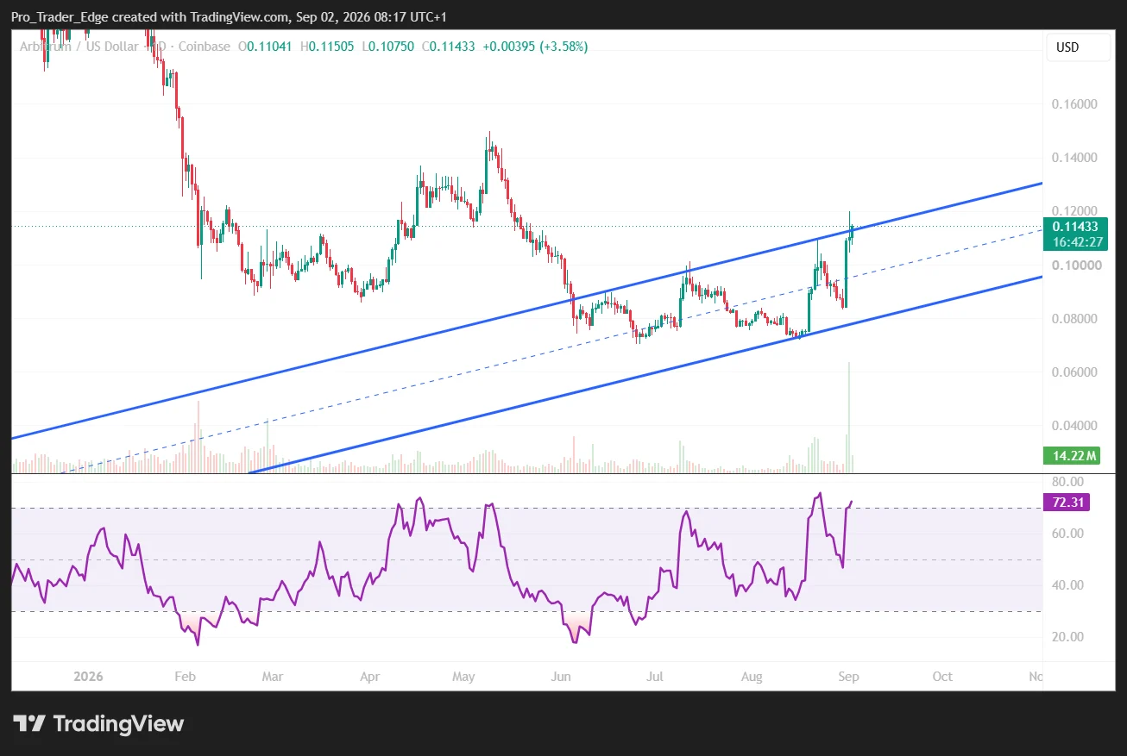Click the May label on time axis
This screenshot has height=756, width=1127.
tap(464, 677)
